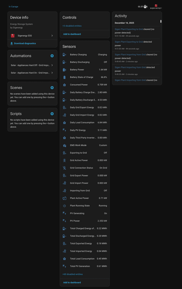The image size is (182, 289).
Task: Add a new script with plus icon
Action: (x=52, y=114)
